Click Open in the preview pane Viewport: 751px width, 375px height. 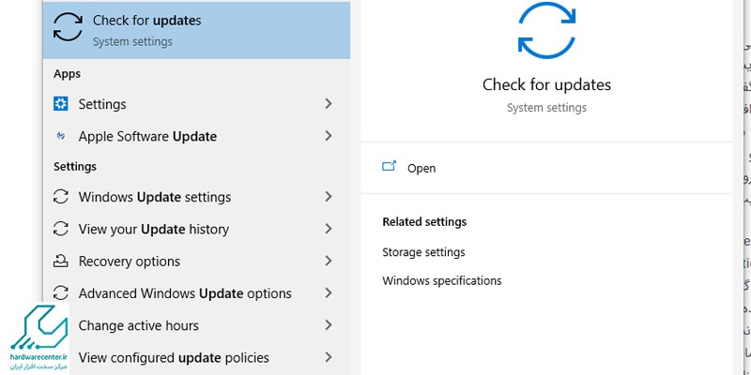(x=421, y=169)
